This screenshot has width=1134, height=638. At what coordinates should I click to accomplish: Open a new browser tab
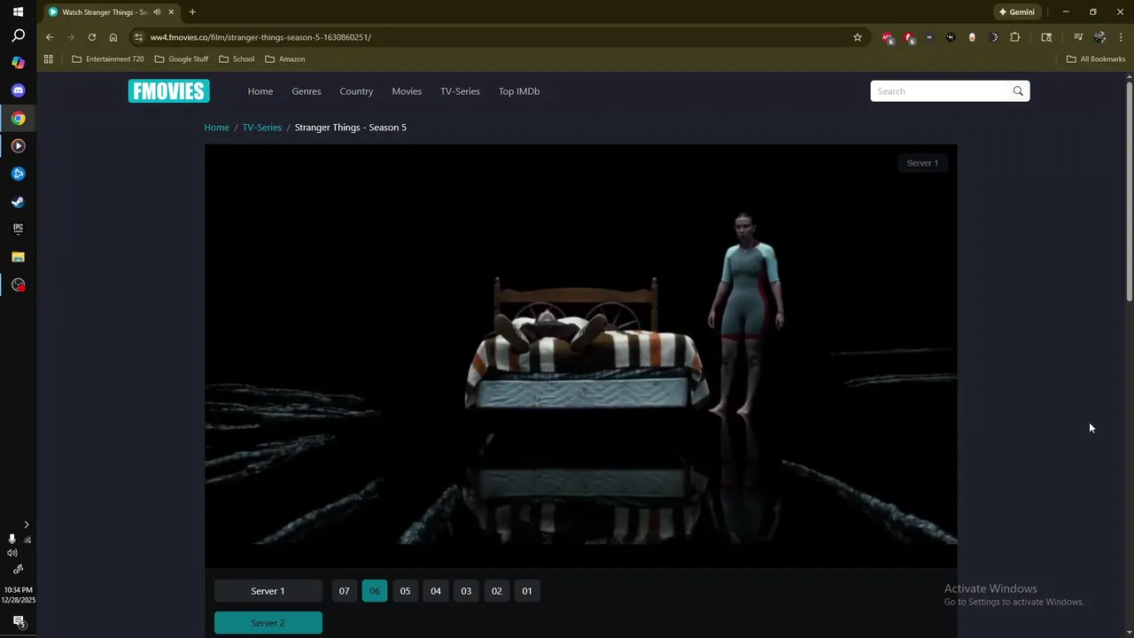(192, 12)
